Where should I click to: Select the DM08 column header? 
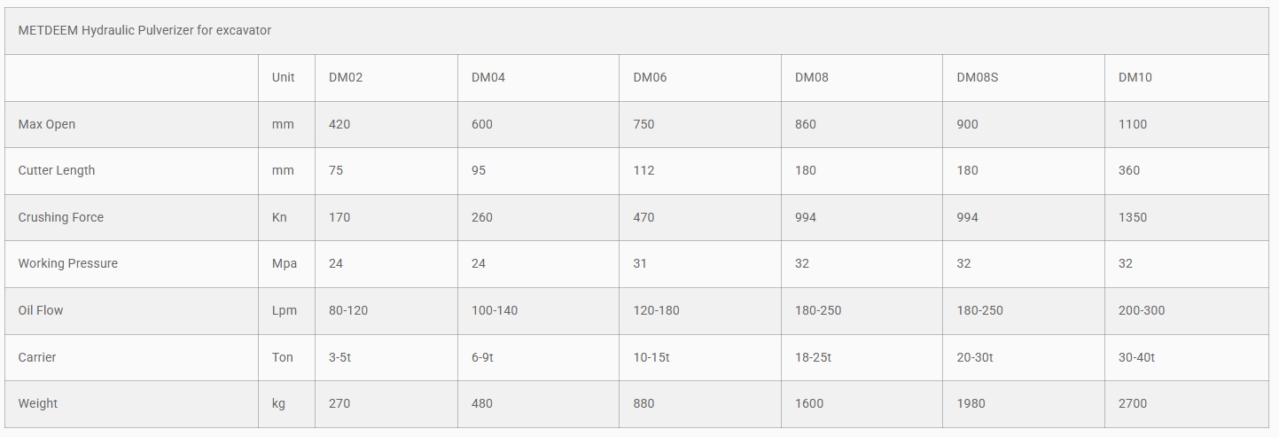(x=812, y=77)
